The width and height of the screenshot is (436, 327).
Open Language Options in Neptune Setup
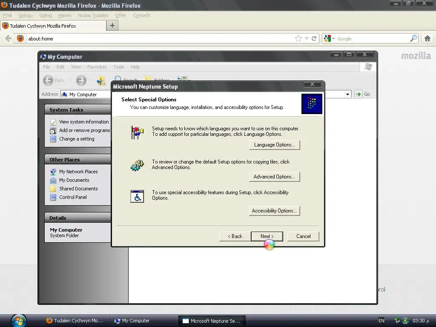pyautogui.click(x=274, y=145)
